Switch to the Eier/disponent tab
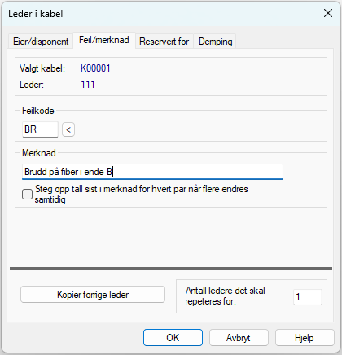The height and width of the screenshot is (355, 342). coord(41,42)
